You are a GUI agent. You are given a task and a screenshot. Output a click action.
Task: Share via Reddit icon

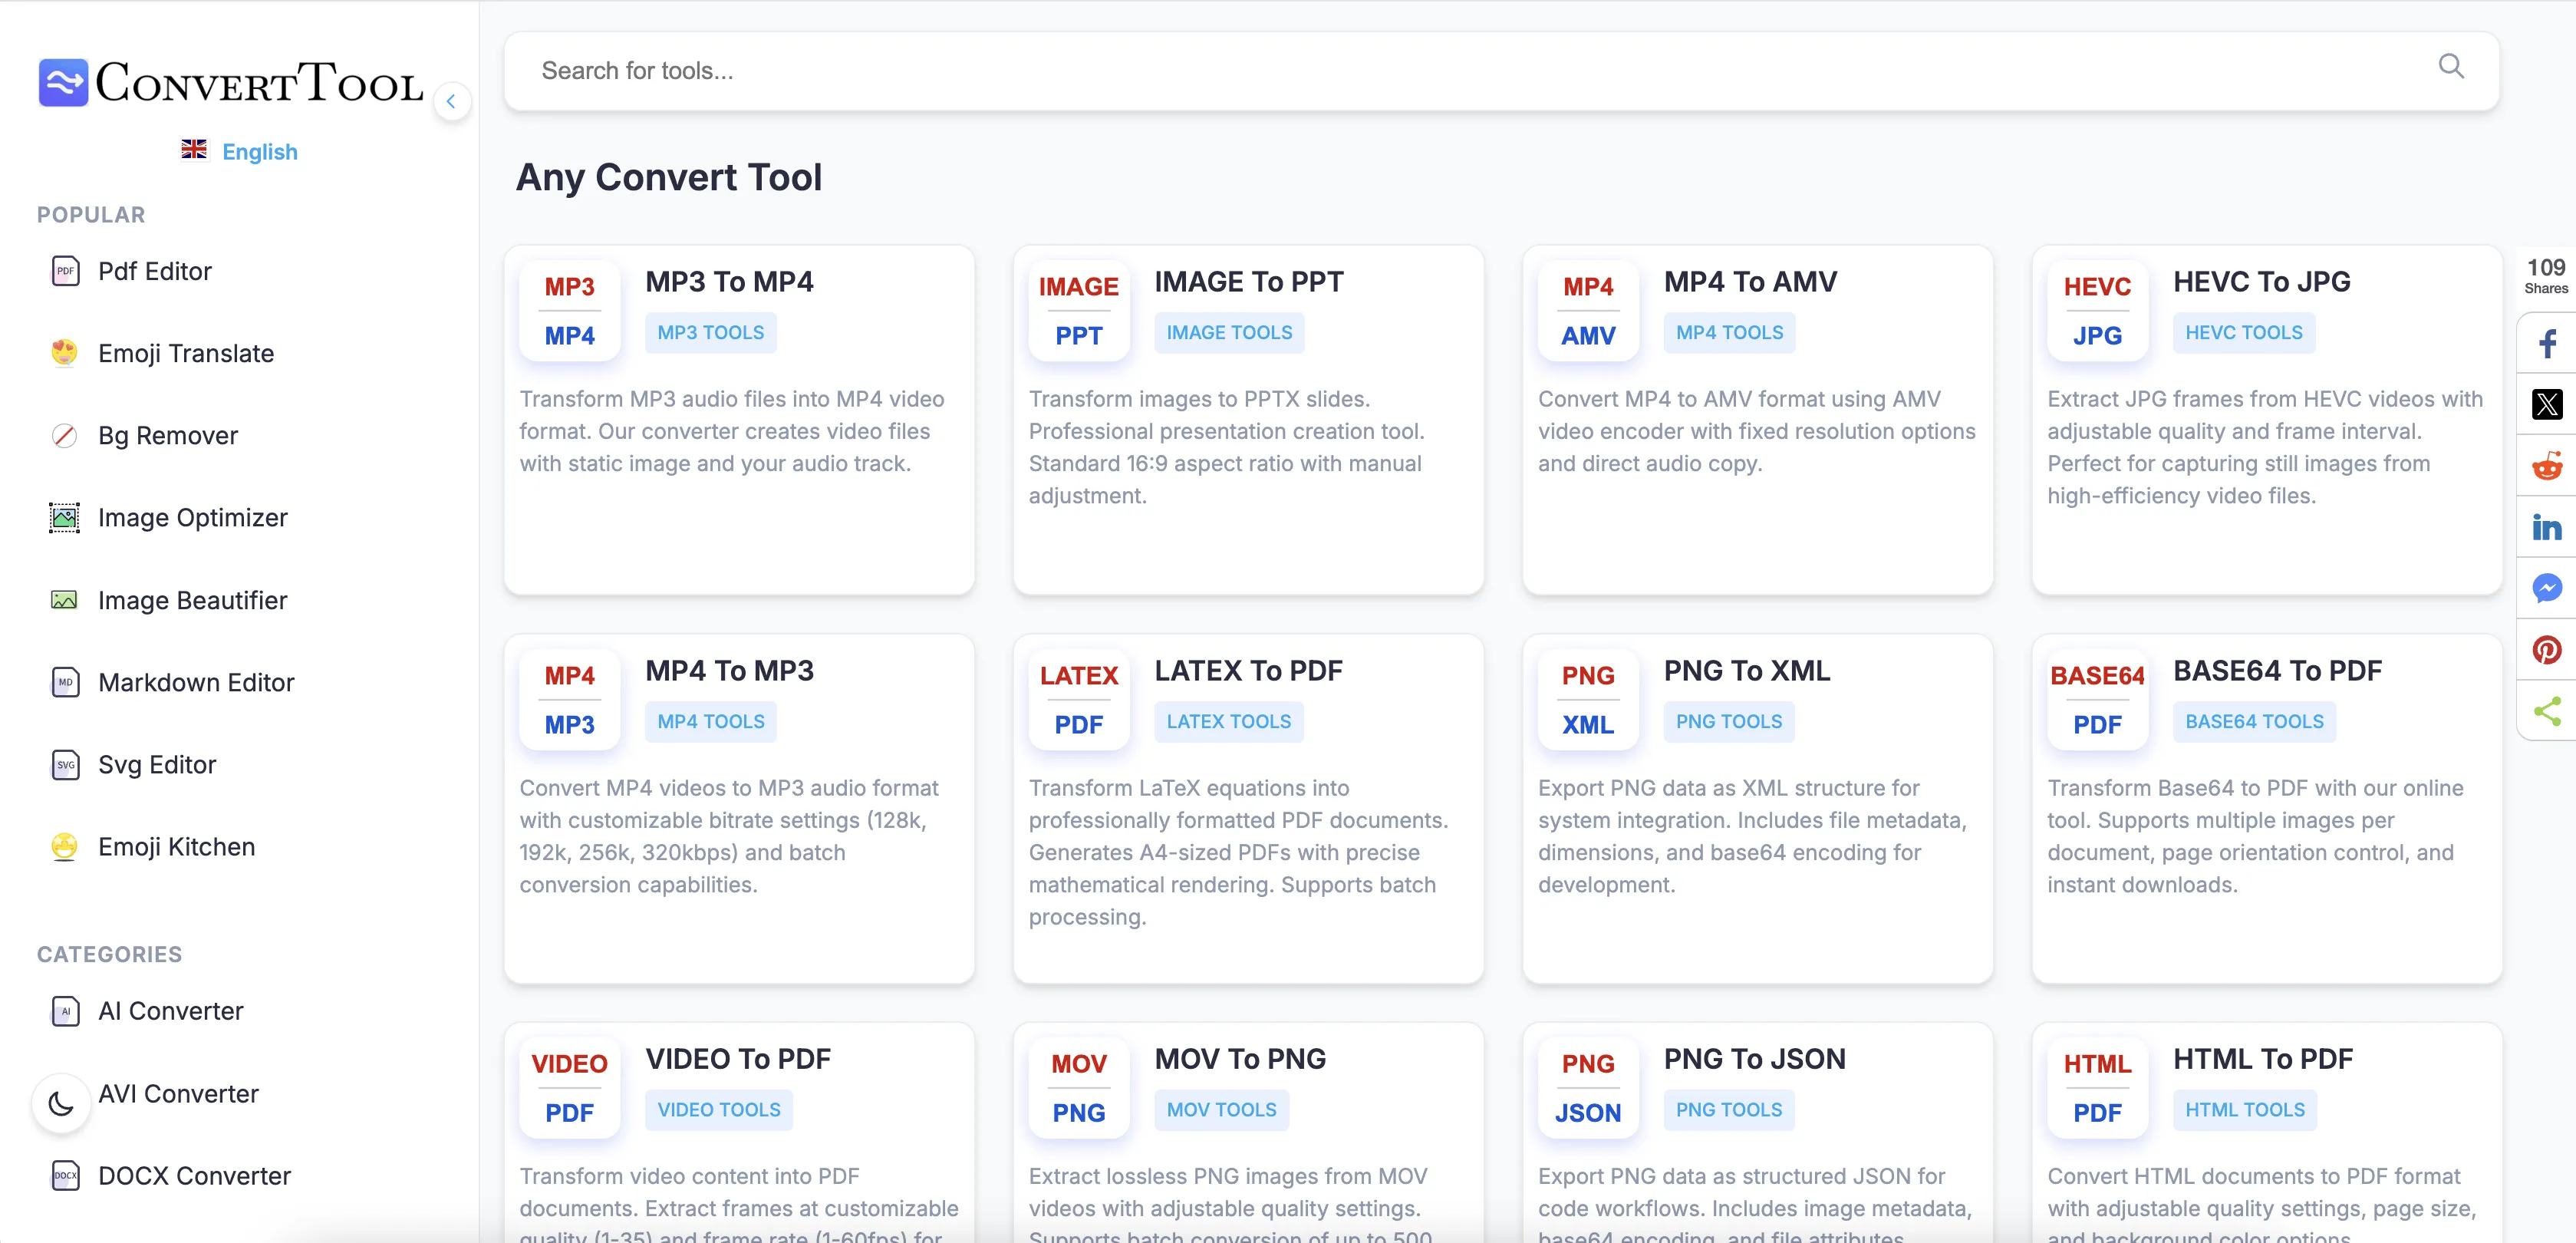click(2546, 466)
